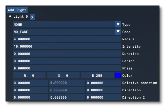Edit the Radius value field
Image resolution: width=165 pixels, height=107 pixels.
(x=67, y=39)
